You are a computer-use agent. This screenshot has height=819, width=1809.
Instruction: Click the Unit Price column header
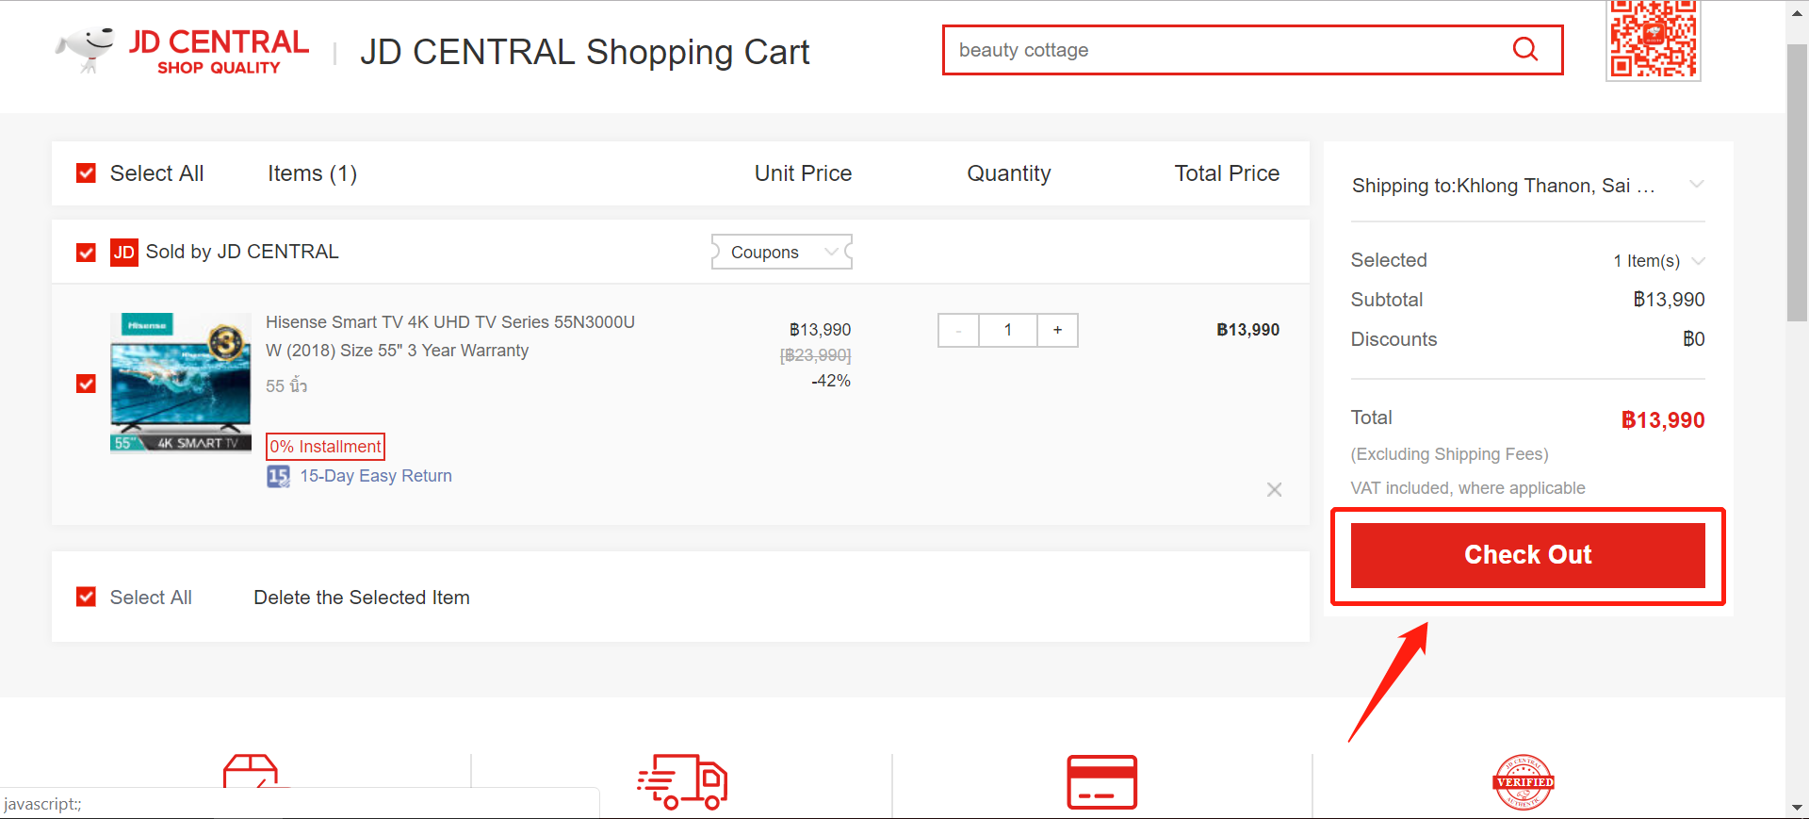click(803, 173)
